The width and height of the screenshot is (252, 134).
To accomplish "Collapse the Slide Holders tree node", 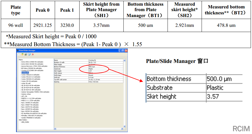I will coord(23,120).
